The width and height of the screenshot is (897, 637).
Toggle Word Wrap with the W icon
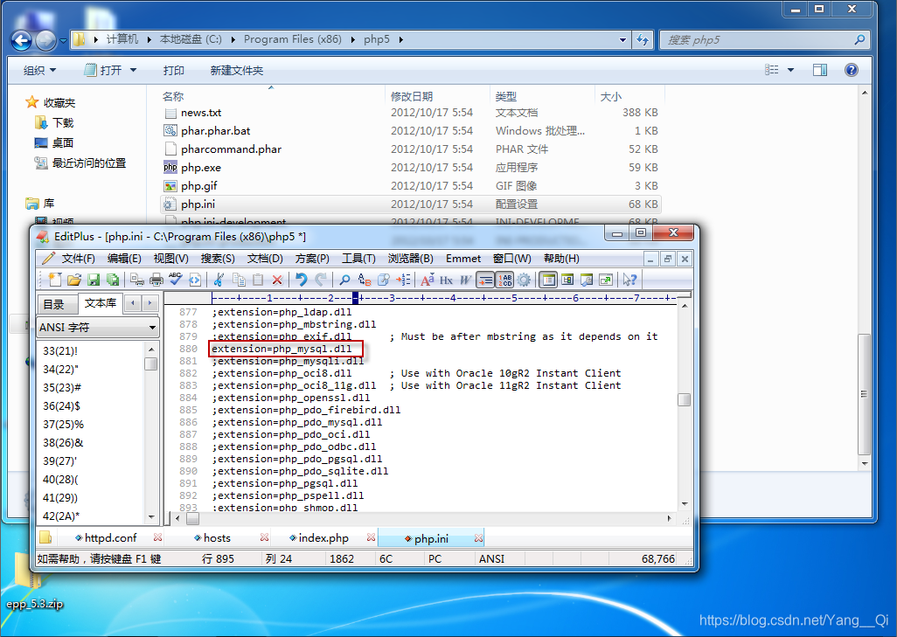click(466, 280)
